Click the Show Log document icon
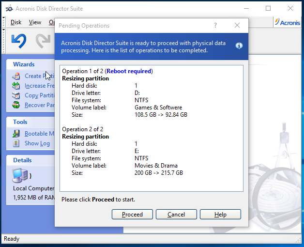Image resolution: width=304 pixels, height=247 pixels. [x=16, y=143]
